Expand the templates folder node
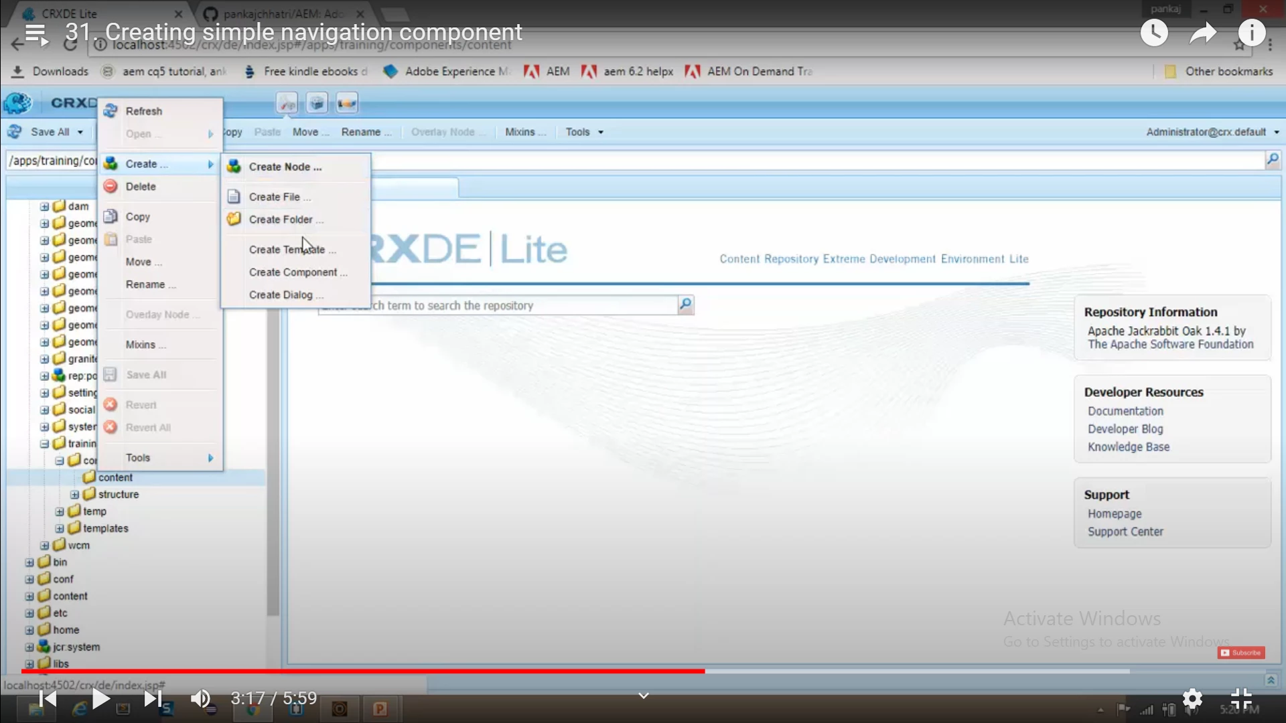 [x=60, y=528]
